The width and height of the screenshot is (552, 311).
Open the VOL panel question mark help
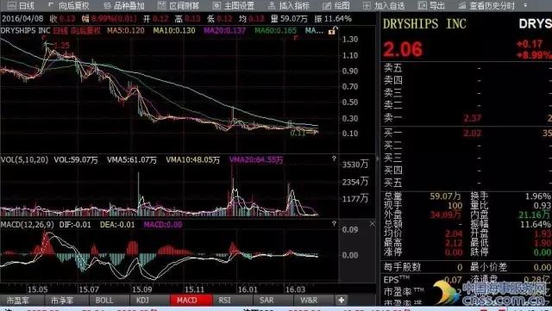(334, 159)
